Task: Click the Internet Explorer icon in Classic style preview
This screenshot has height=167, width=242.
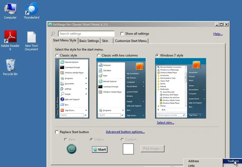Action: point(62,62)
